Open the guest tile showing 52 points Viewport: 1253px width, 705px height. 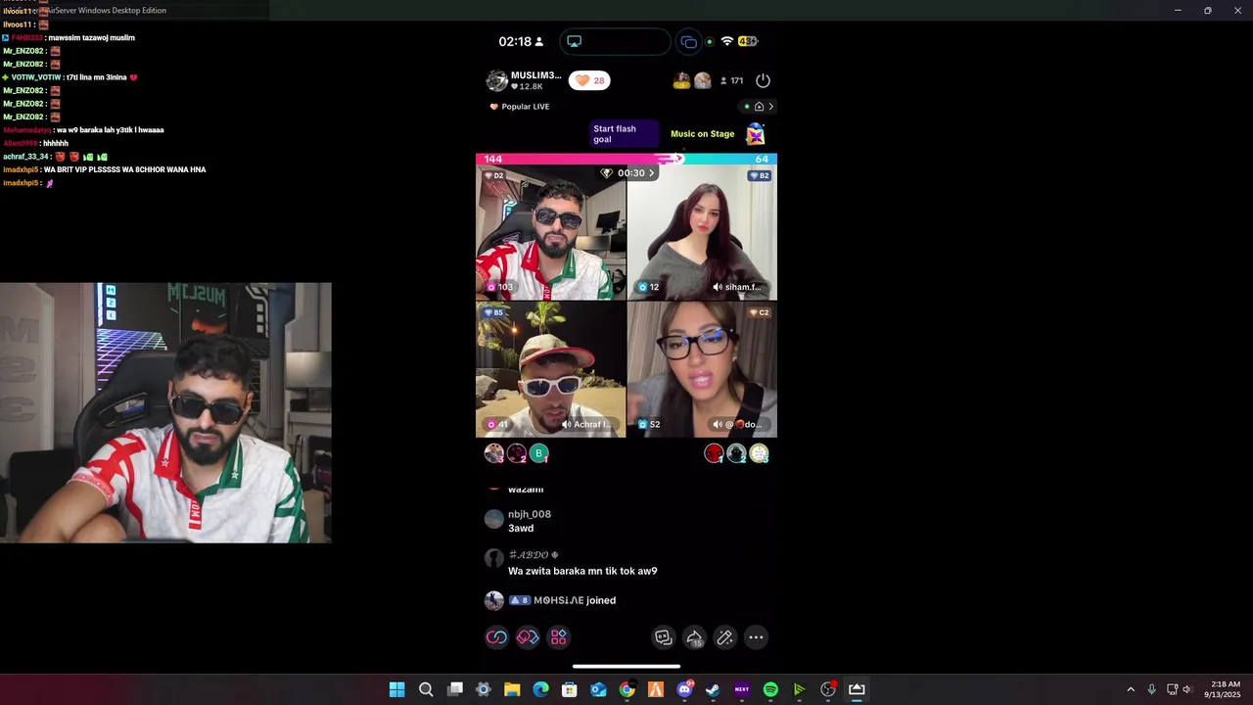tap(702, 369)
